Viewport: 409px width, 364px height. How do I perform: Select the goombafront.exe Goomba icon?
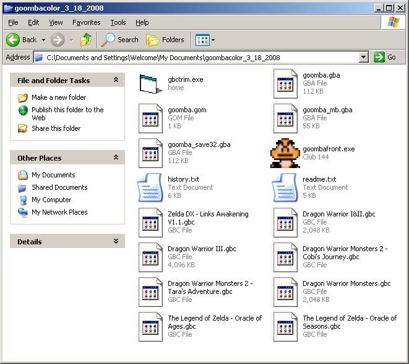click(x=285, y=153)
